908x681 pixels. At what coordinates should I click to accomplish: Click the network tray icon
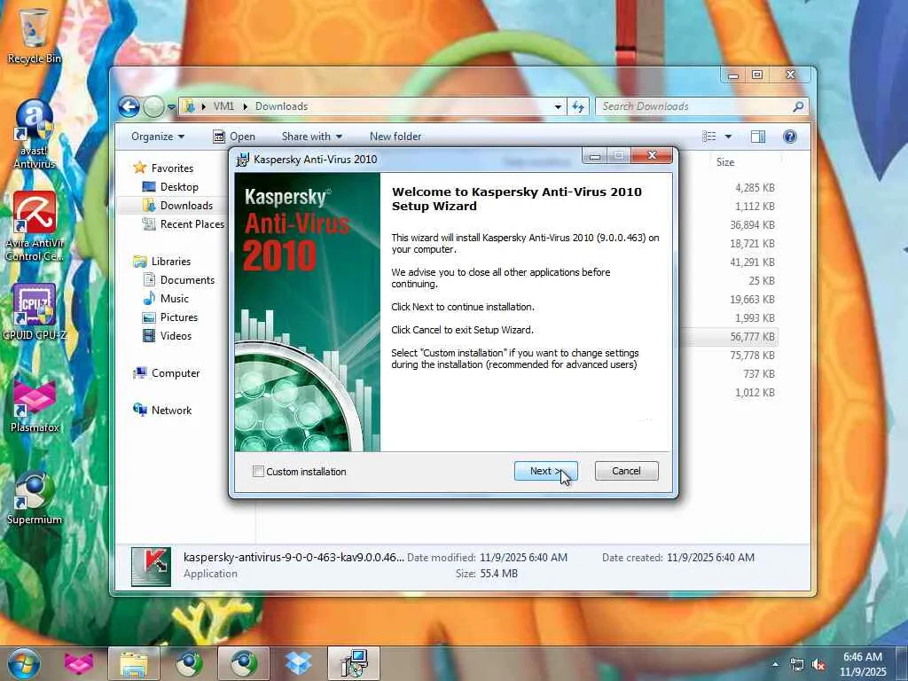(797, 664)
